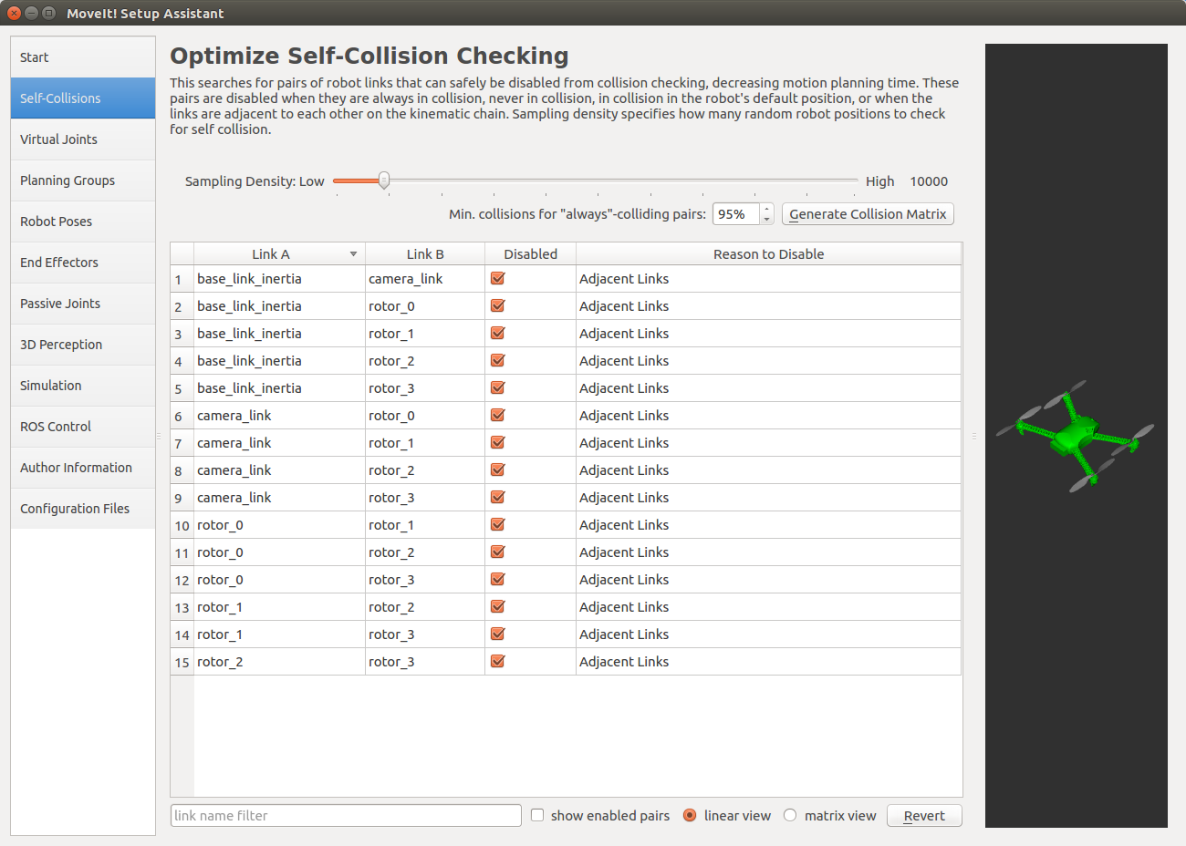
Task: Sort table by Link A column header
Action: pyautogui.click(x=279, y=254)
